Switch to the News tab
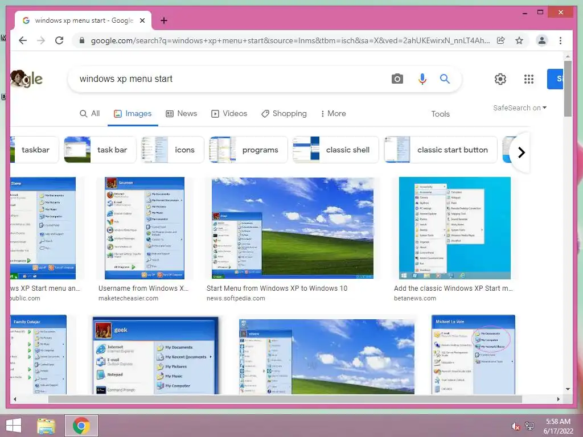 [181, 114]
